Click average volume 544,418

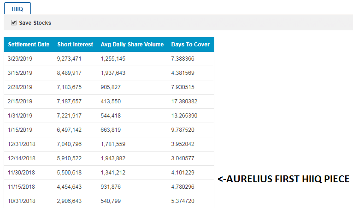pos(111,116)
